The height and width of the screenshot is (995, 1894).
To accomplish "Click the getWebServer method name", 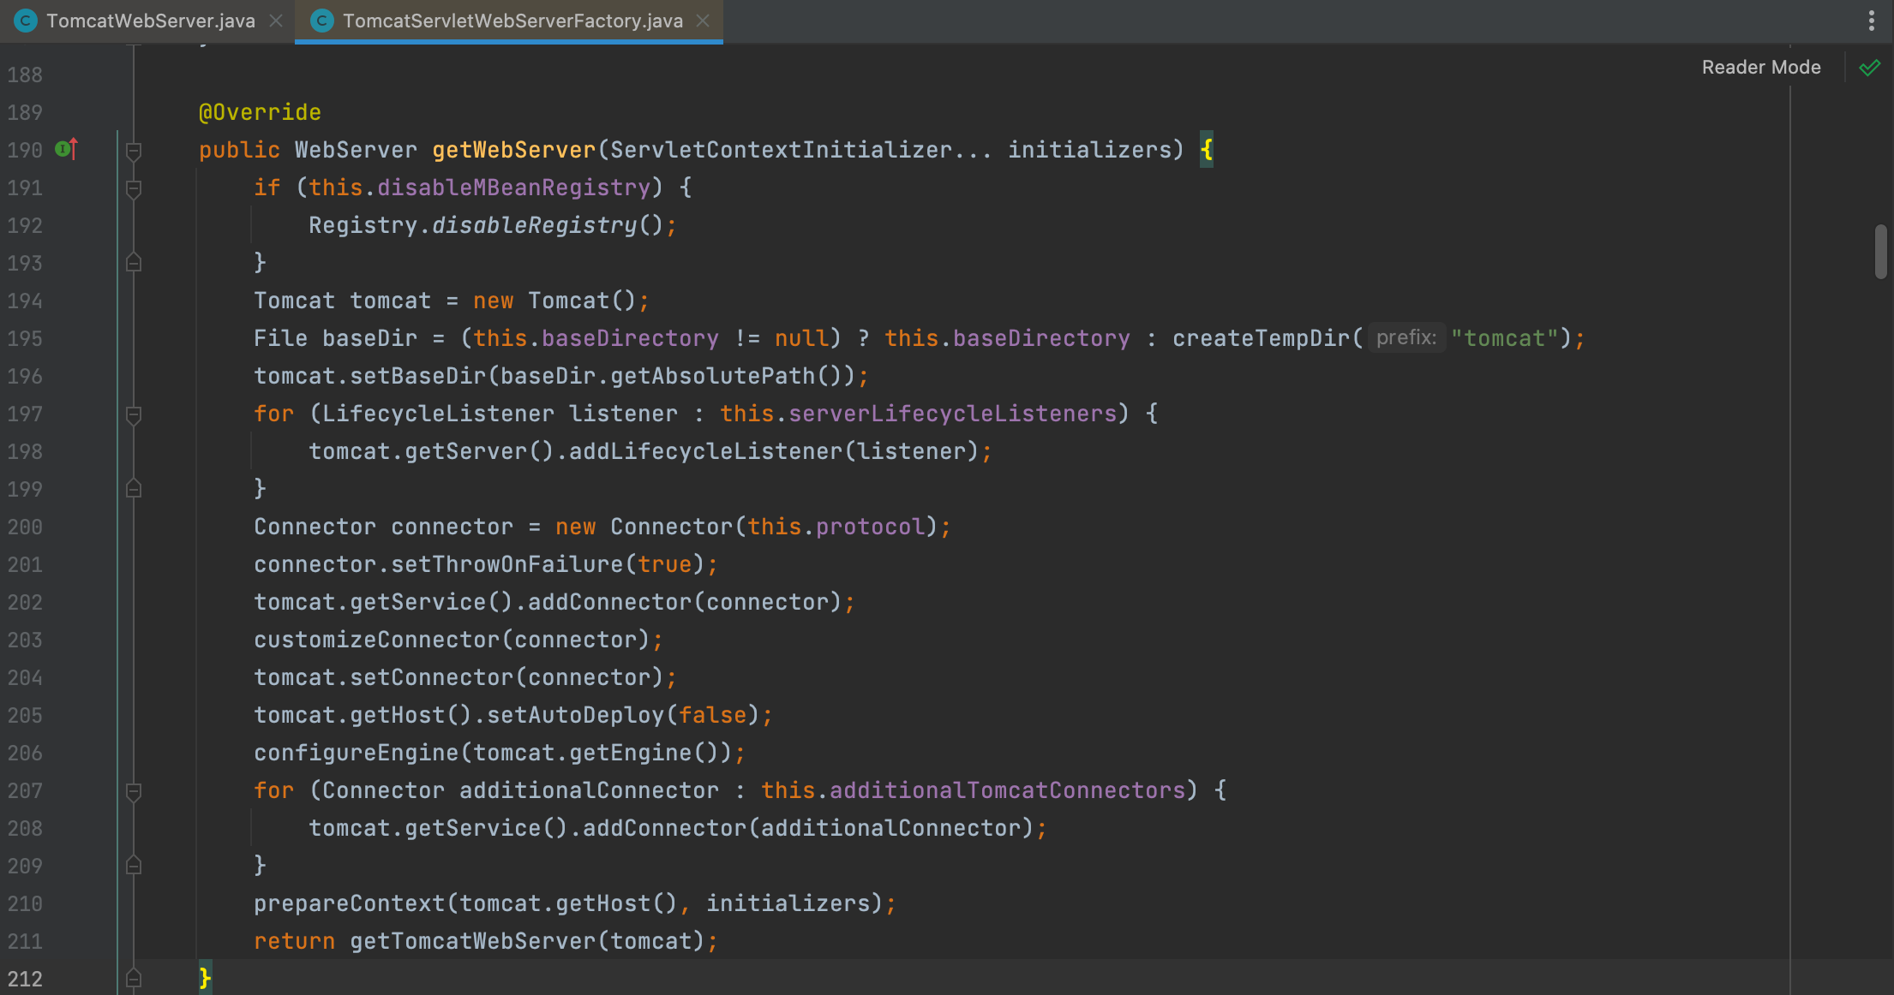I will click(513, 150).
